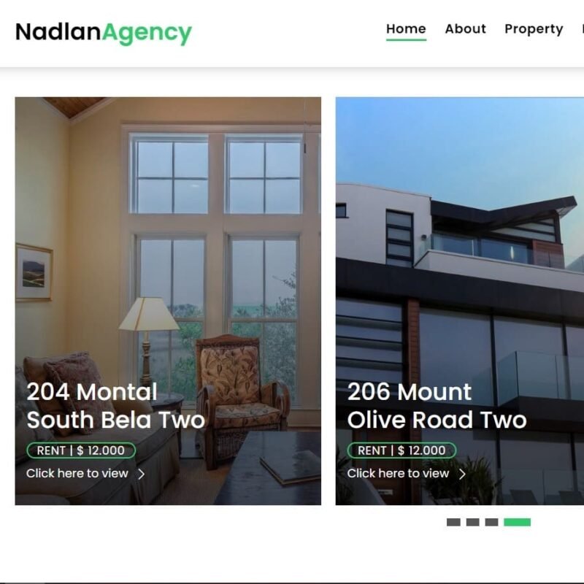Open the 204 Montal South Bela Two title
This screenshot has width=584, height=584.
point(116,406)
